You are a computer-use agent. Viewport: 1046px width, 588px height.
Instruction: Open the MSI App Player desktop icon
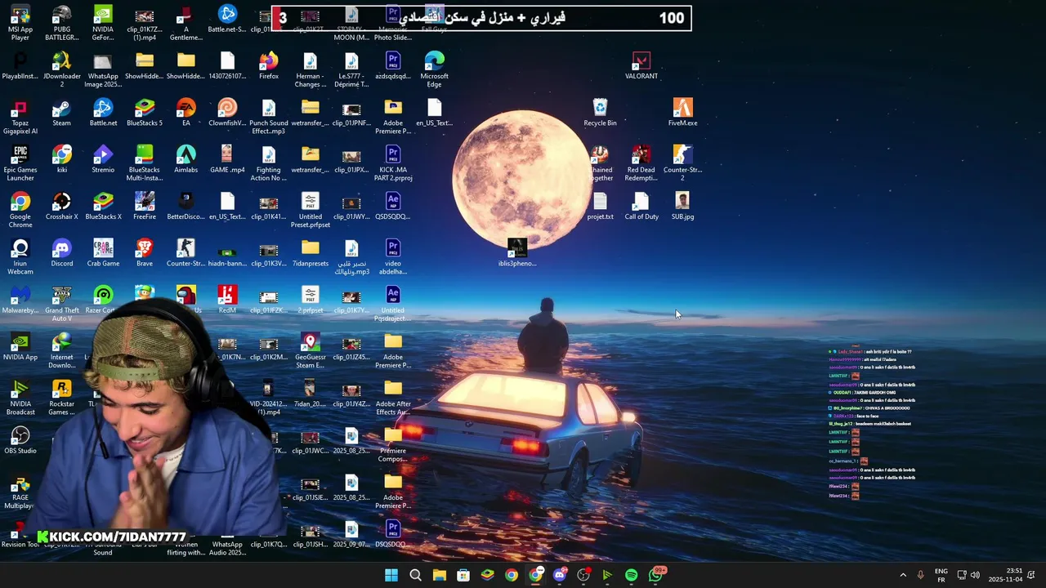tap(20, 23)
